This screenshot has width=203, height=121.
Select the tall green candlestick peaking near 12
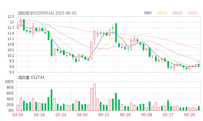[116, 33]
